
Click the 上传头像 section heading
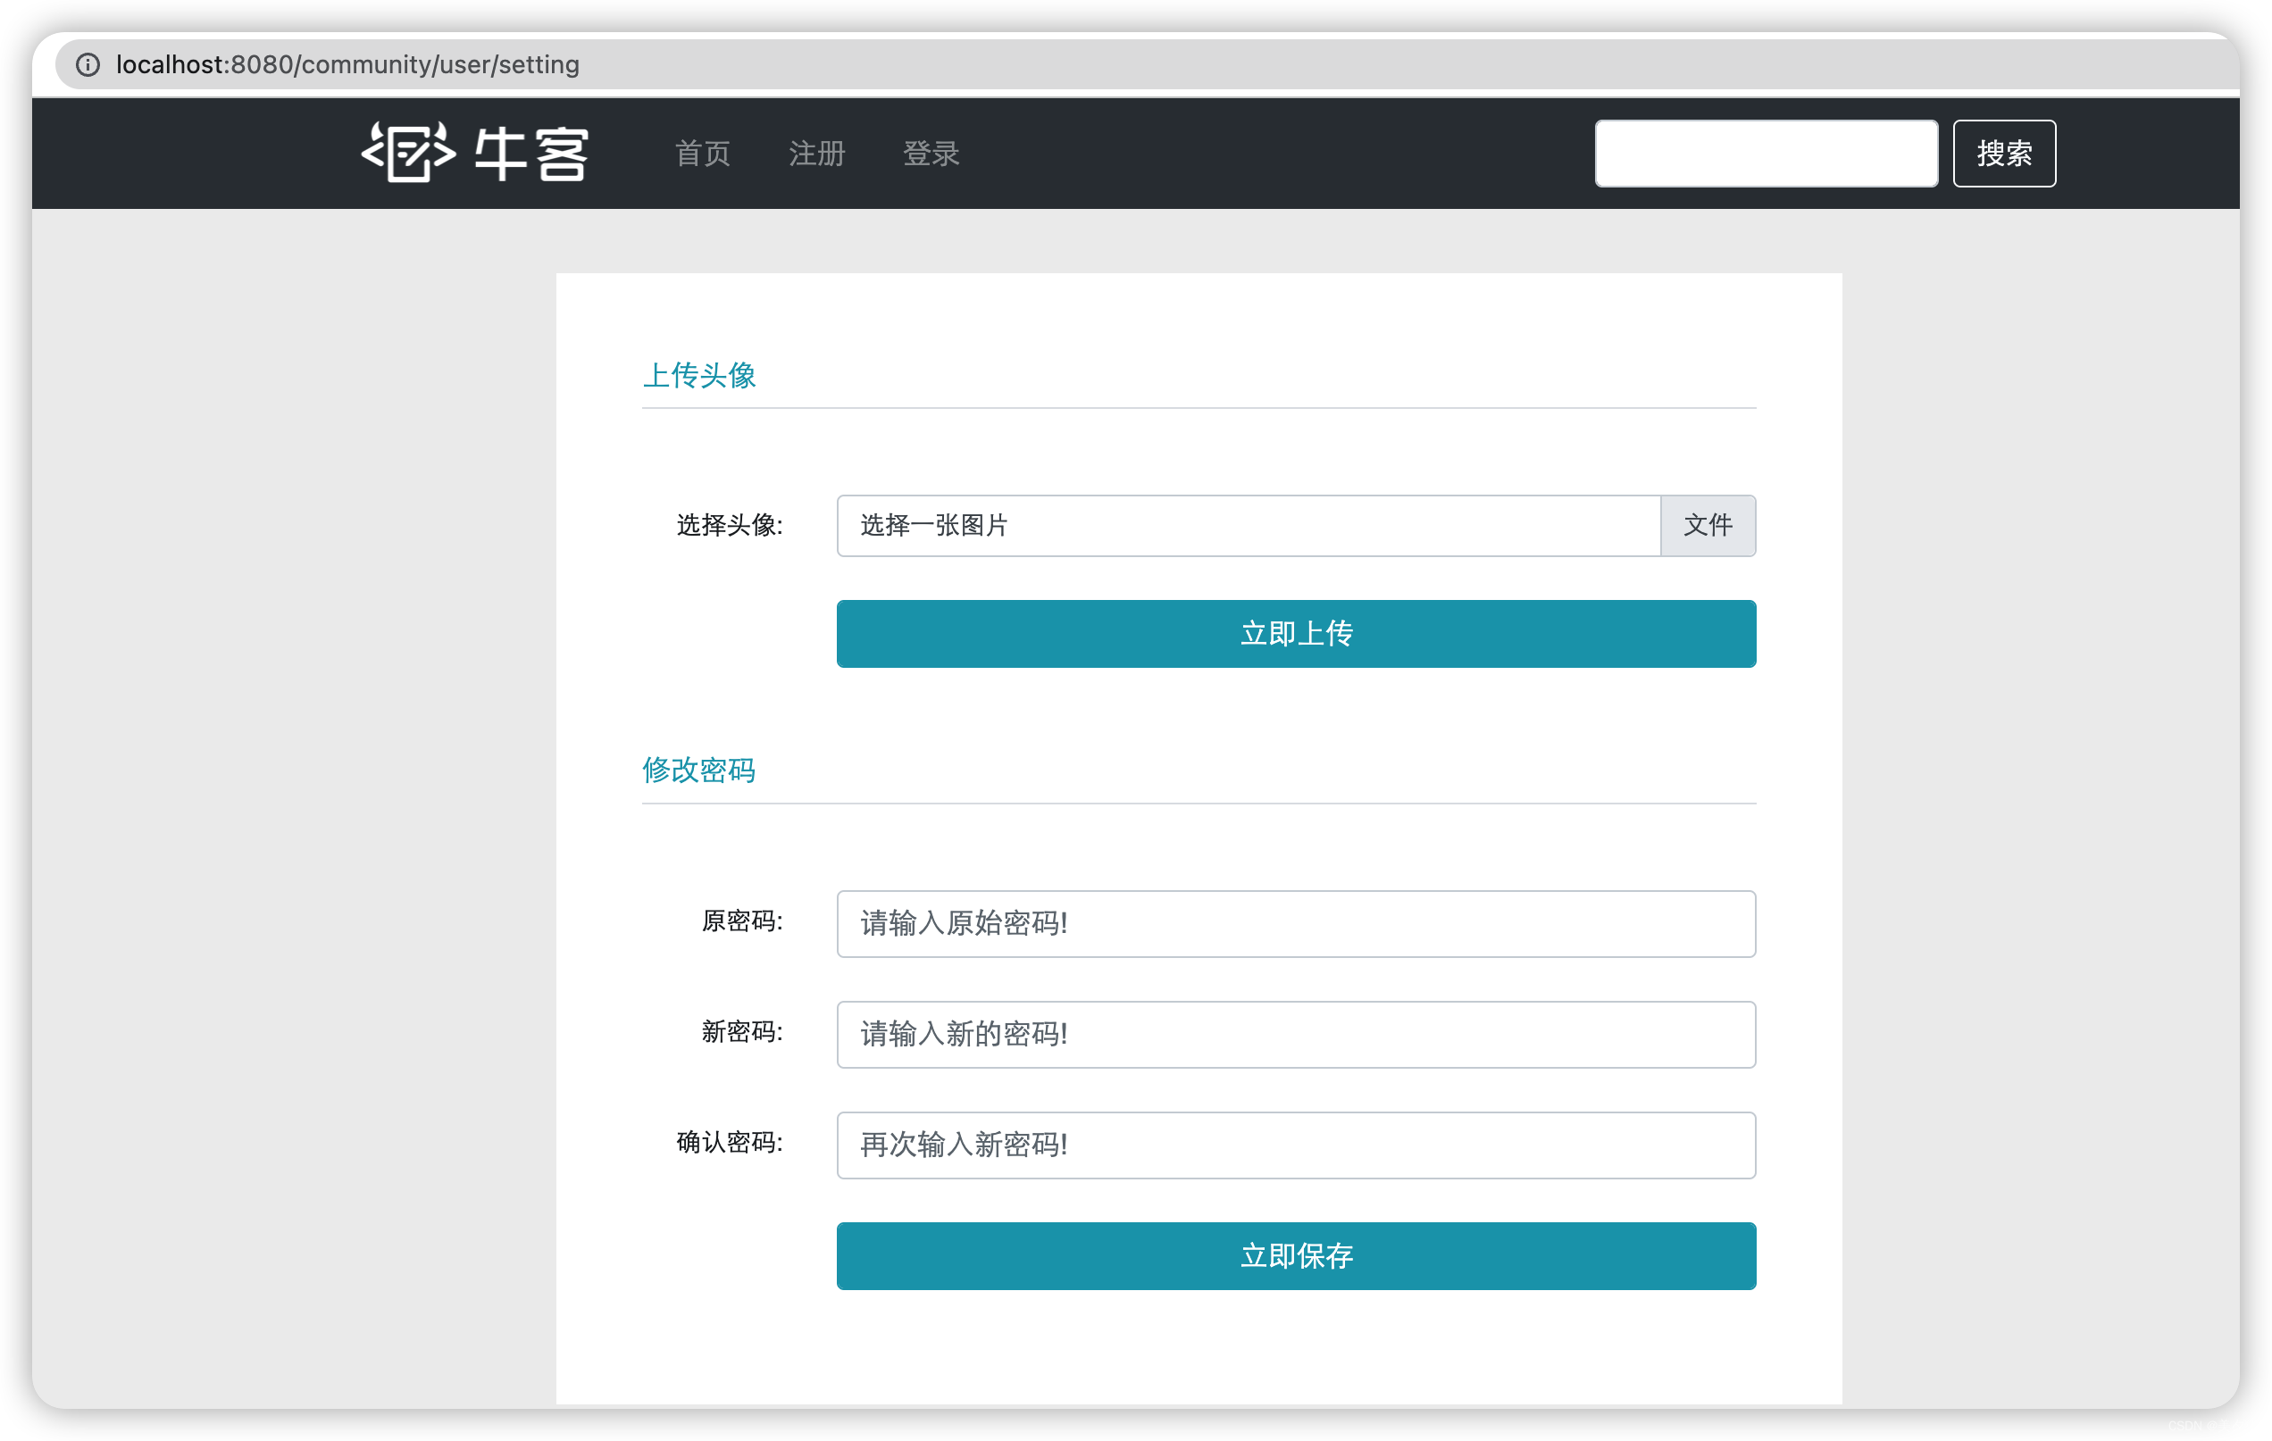[699, 375]
